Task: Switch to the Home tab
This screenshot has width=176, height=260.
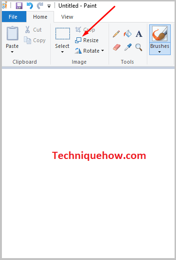Action: point(40,17)
